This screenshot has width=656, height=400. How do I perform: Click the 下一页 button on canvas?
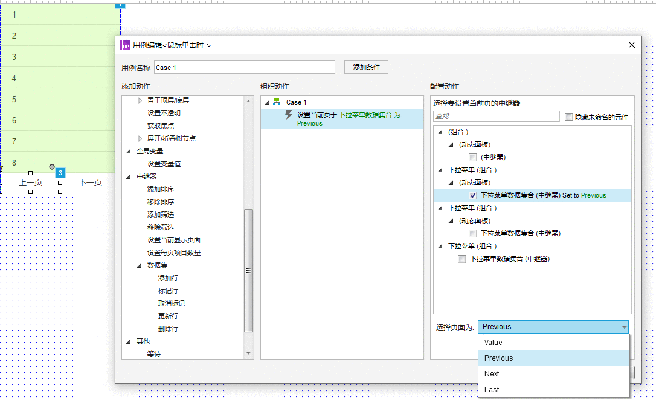click(x=91, y=182)
